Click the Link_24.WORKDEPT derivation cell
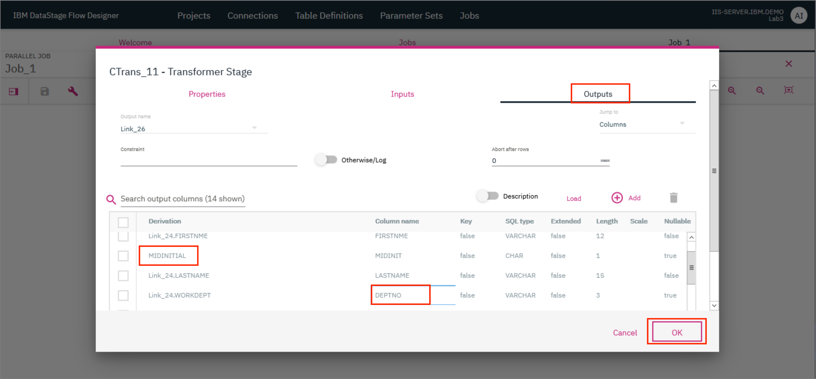 coord(179,295)
